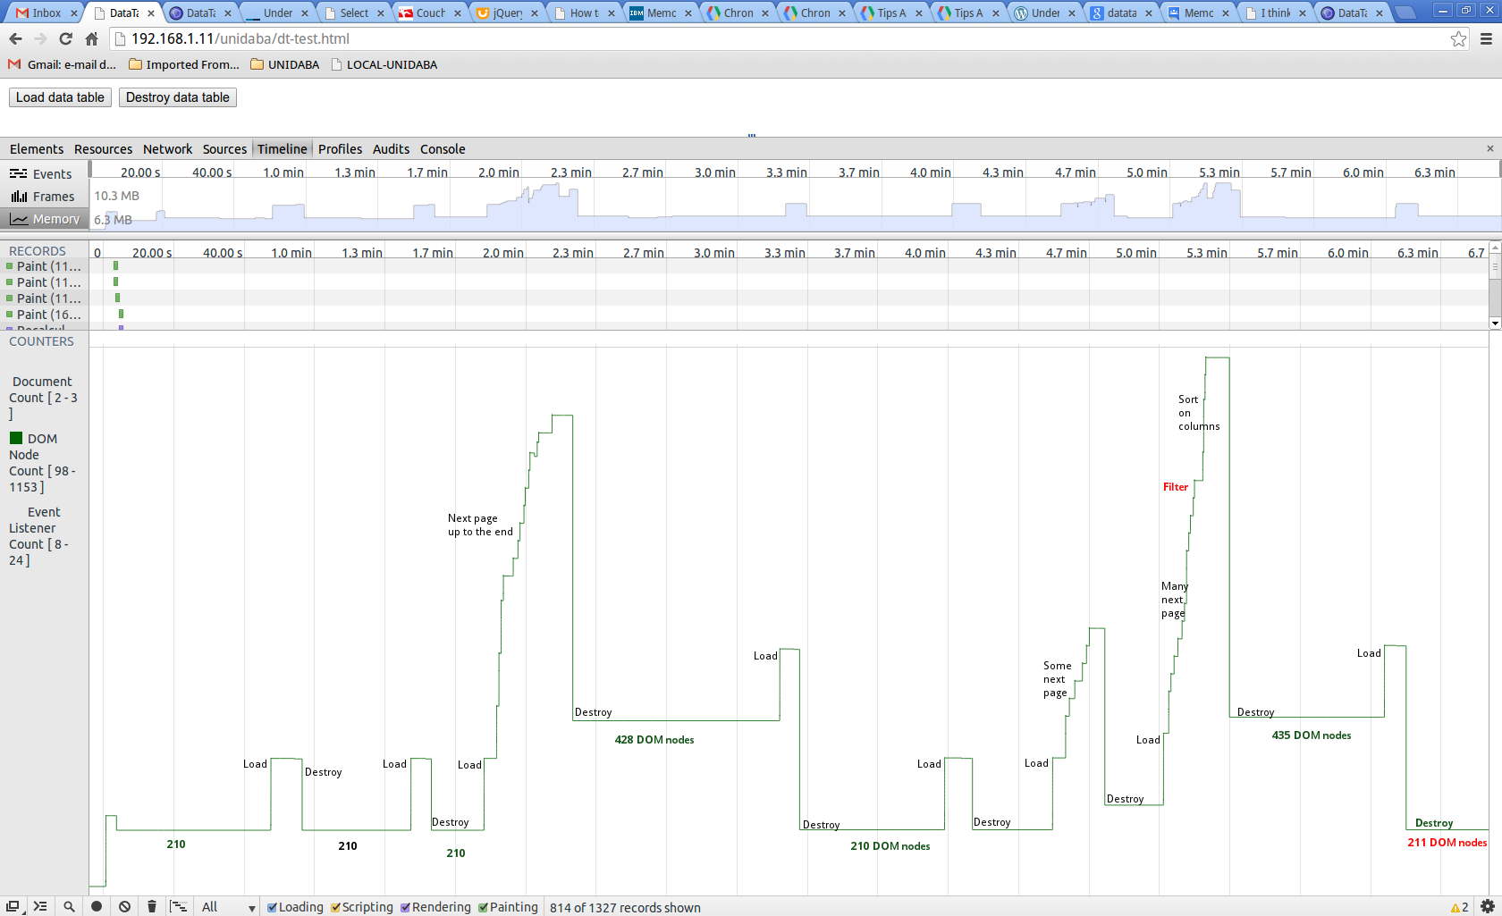Close the Inbox tab
This screenshot has height=916, width=1502.
point(74,13)
